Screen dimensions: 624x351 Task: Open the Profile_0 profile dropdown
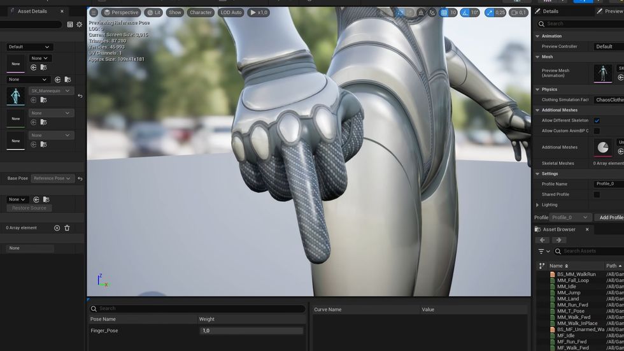click(569, 217)
